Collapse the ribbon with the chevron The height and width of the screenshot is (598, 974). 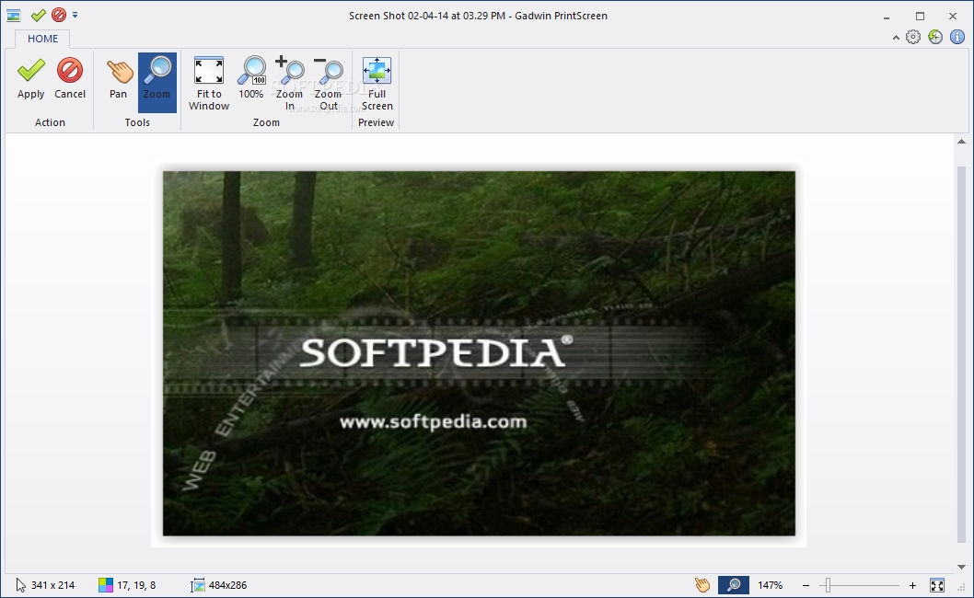(x=896, y=38)
